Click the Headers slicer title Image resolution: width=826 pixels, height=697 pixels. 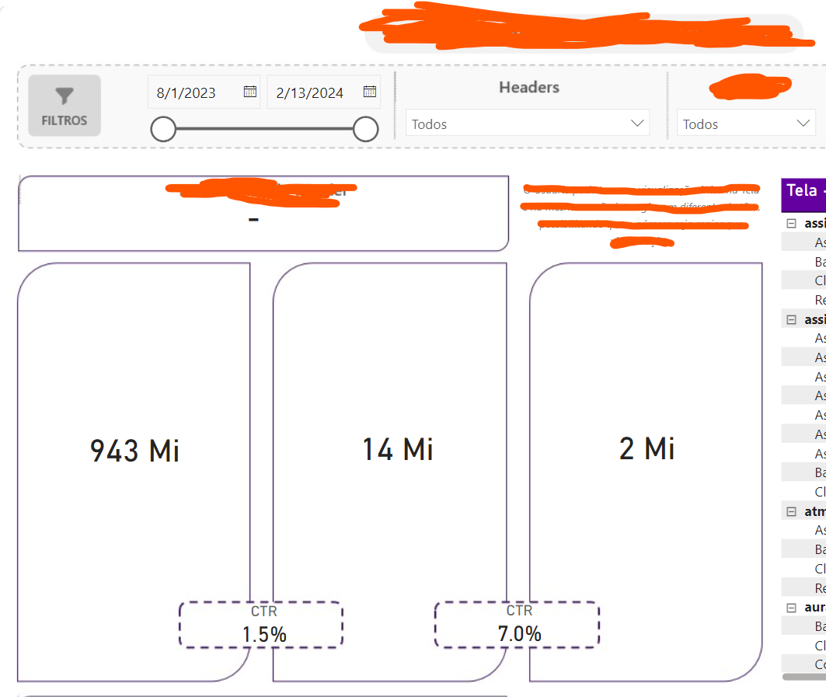[529, 88]
